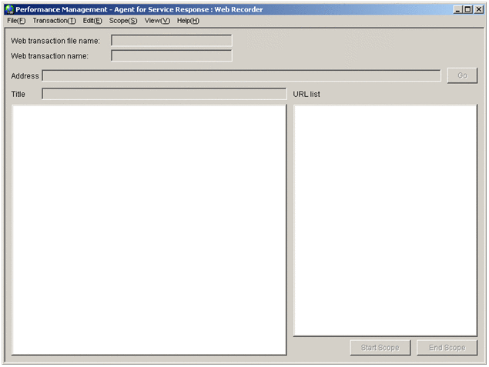
Task: Open the Transaction menu
Action: pyautogui.click(x=54, y=21)
